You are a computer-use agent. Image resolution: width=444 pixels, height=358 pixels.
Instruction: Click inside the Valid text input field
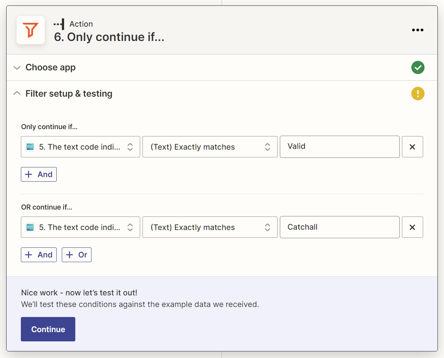(x=339, y=147)
